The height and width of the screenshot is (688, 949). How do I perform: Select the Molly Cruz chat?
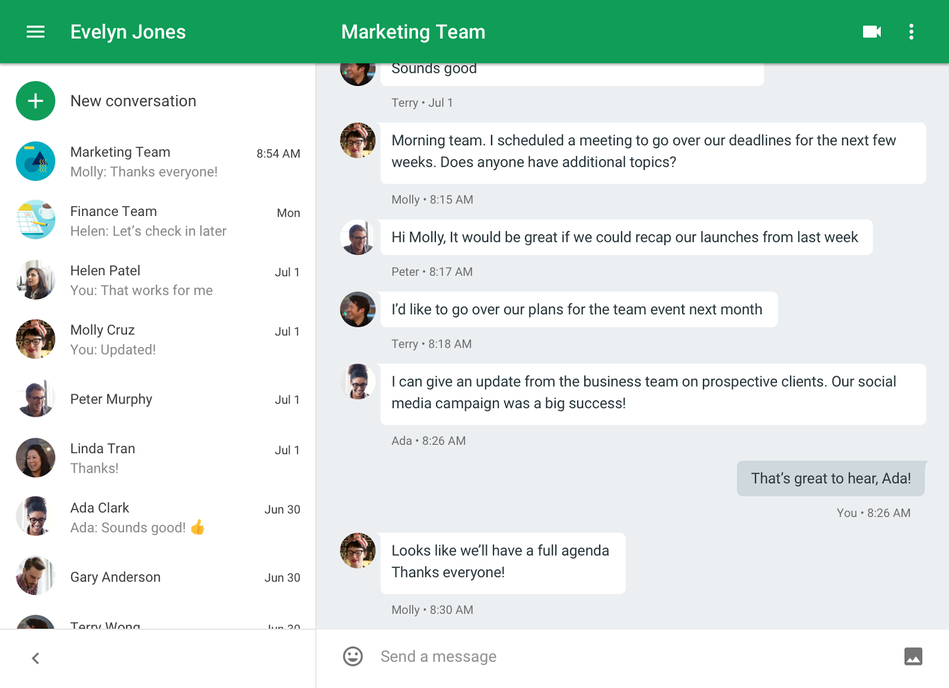click(157, 339)
